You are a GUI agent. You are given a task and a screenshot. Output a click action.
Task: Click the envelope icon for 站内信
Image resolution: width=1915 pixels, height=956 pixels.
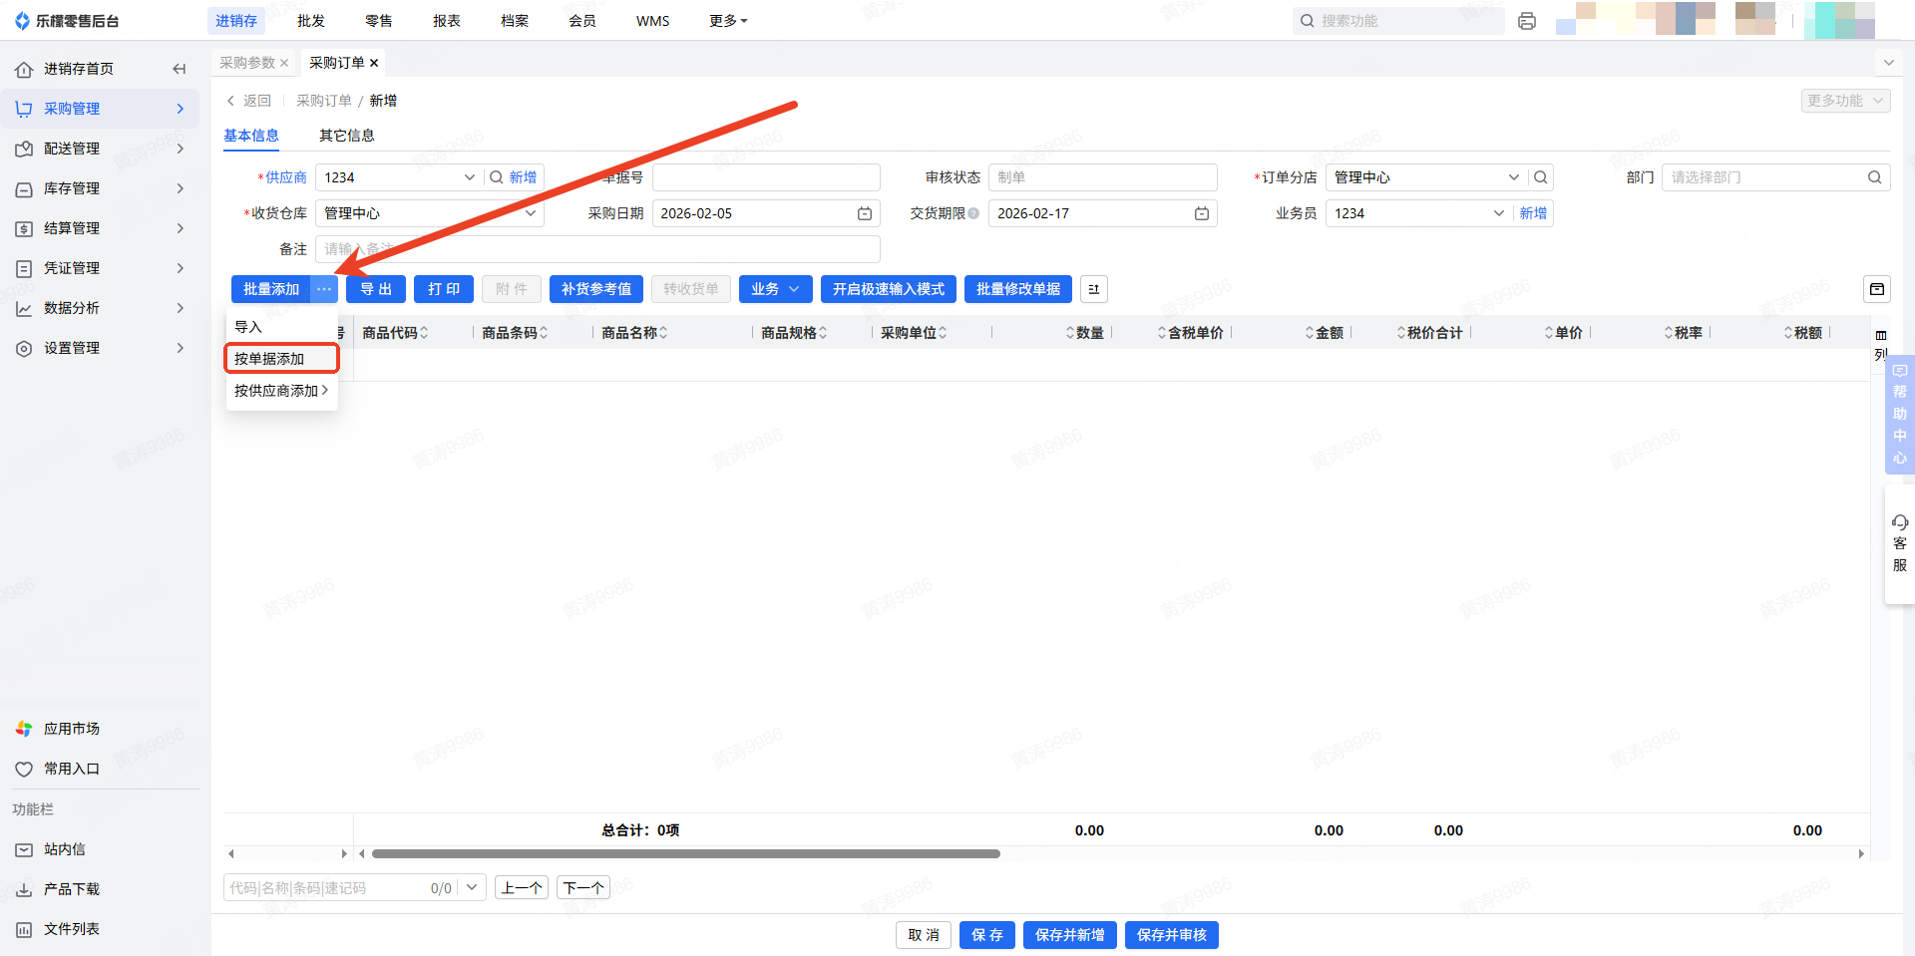[x=24, y=849]
